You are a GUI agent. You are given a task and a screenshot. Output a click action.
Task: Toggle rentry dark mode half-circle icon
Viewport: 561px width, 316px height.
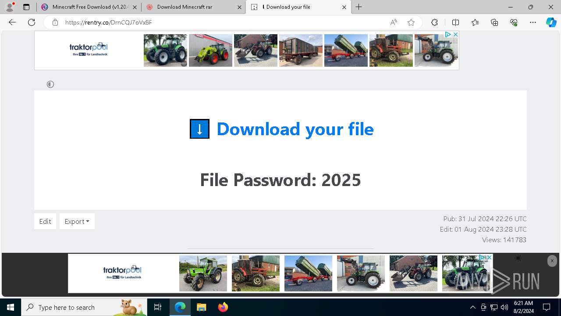(x=50, y=84)
